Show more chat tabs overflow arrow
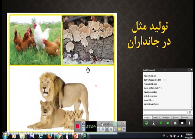195x139 pixels. coord(192,118)
